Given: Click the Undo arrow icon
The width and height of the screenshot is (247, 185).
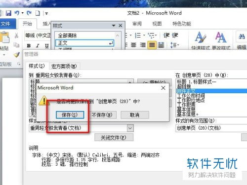Looking at the screenshot, I should (x=17, y=13).
